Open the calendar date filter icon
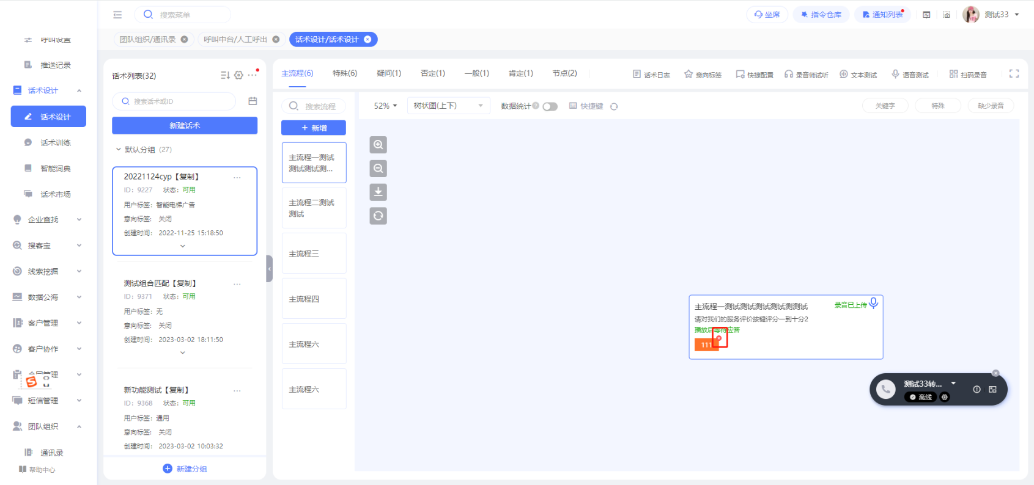The image size is (1034, 485). 253,101
